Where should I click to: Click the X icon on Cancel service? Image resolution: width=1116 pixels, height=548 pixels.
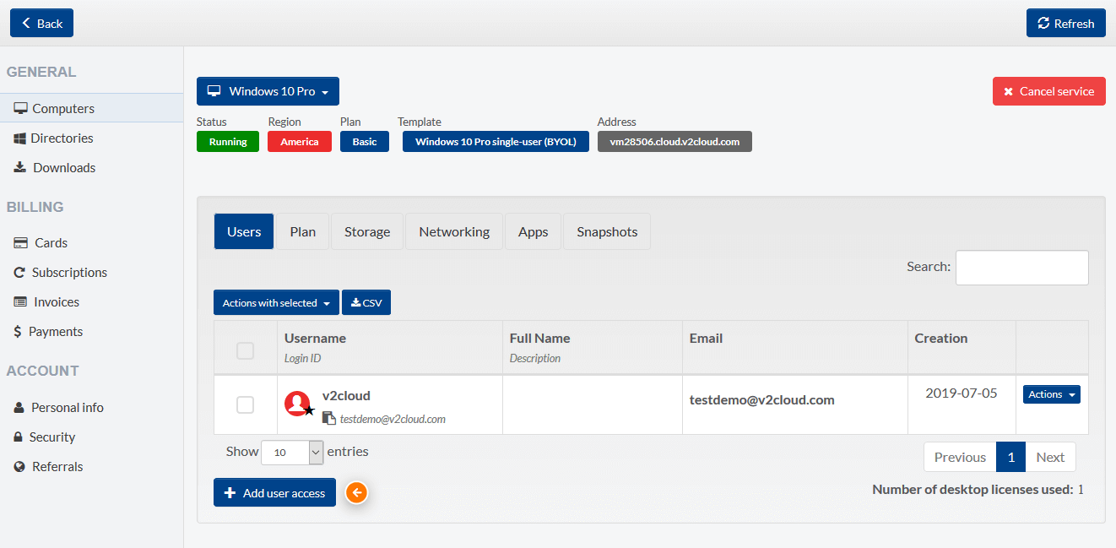point(1009,92)
